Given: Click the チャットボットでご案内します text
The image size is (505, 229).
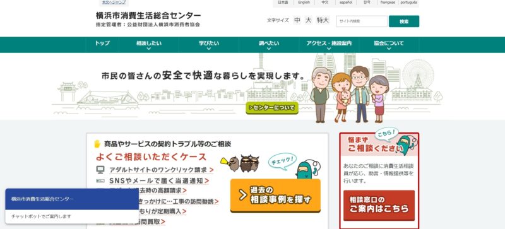Looking at the screenshot, I should pos(41,216).
